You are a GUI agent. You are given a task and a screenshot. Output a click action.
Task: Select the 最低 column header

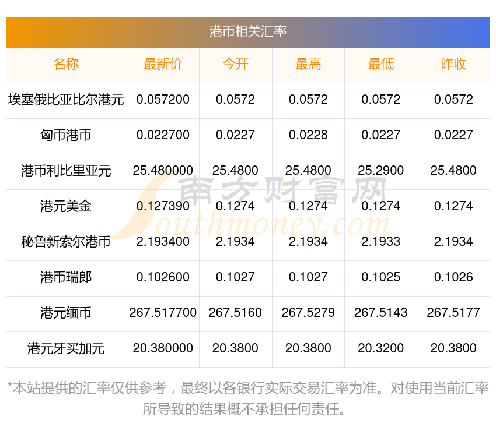coord(381,64)
